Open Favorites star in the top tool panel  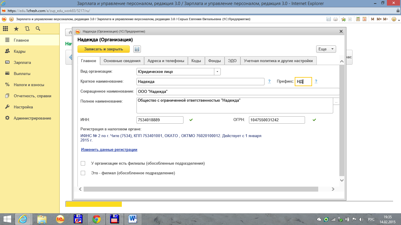[16, 29]
